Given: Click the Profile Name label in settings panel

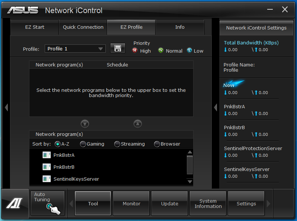Looking at the screenshot, I should [x=239, y=65].
